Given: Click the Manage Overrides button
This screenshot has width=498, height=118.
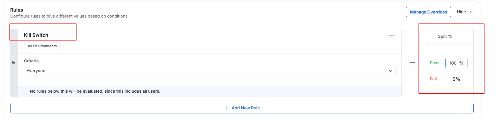Looking at the screenshot, I should 428,12.
